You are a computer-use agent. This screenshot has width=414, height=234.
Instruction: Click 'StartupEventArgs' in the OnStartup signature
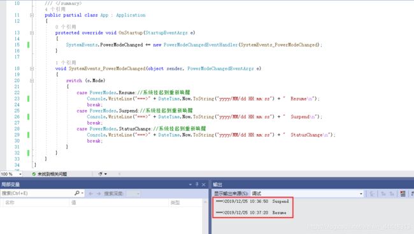166,32
